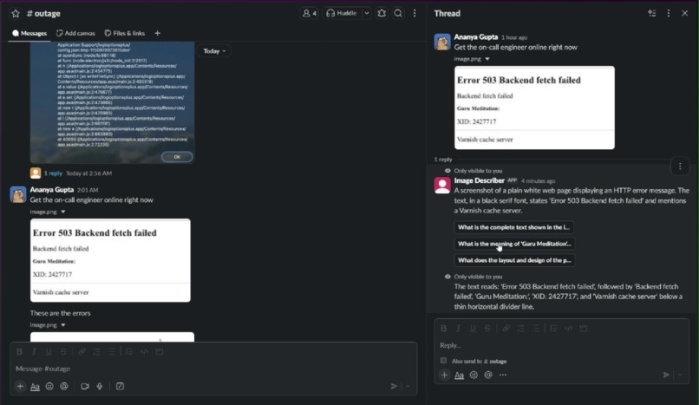This screenshot has width=699, height=405.
Task: Open more options ellipsis in thread composer
Action: (x=503, y=376)
